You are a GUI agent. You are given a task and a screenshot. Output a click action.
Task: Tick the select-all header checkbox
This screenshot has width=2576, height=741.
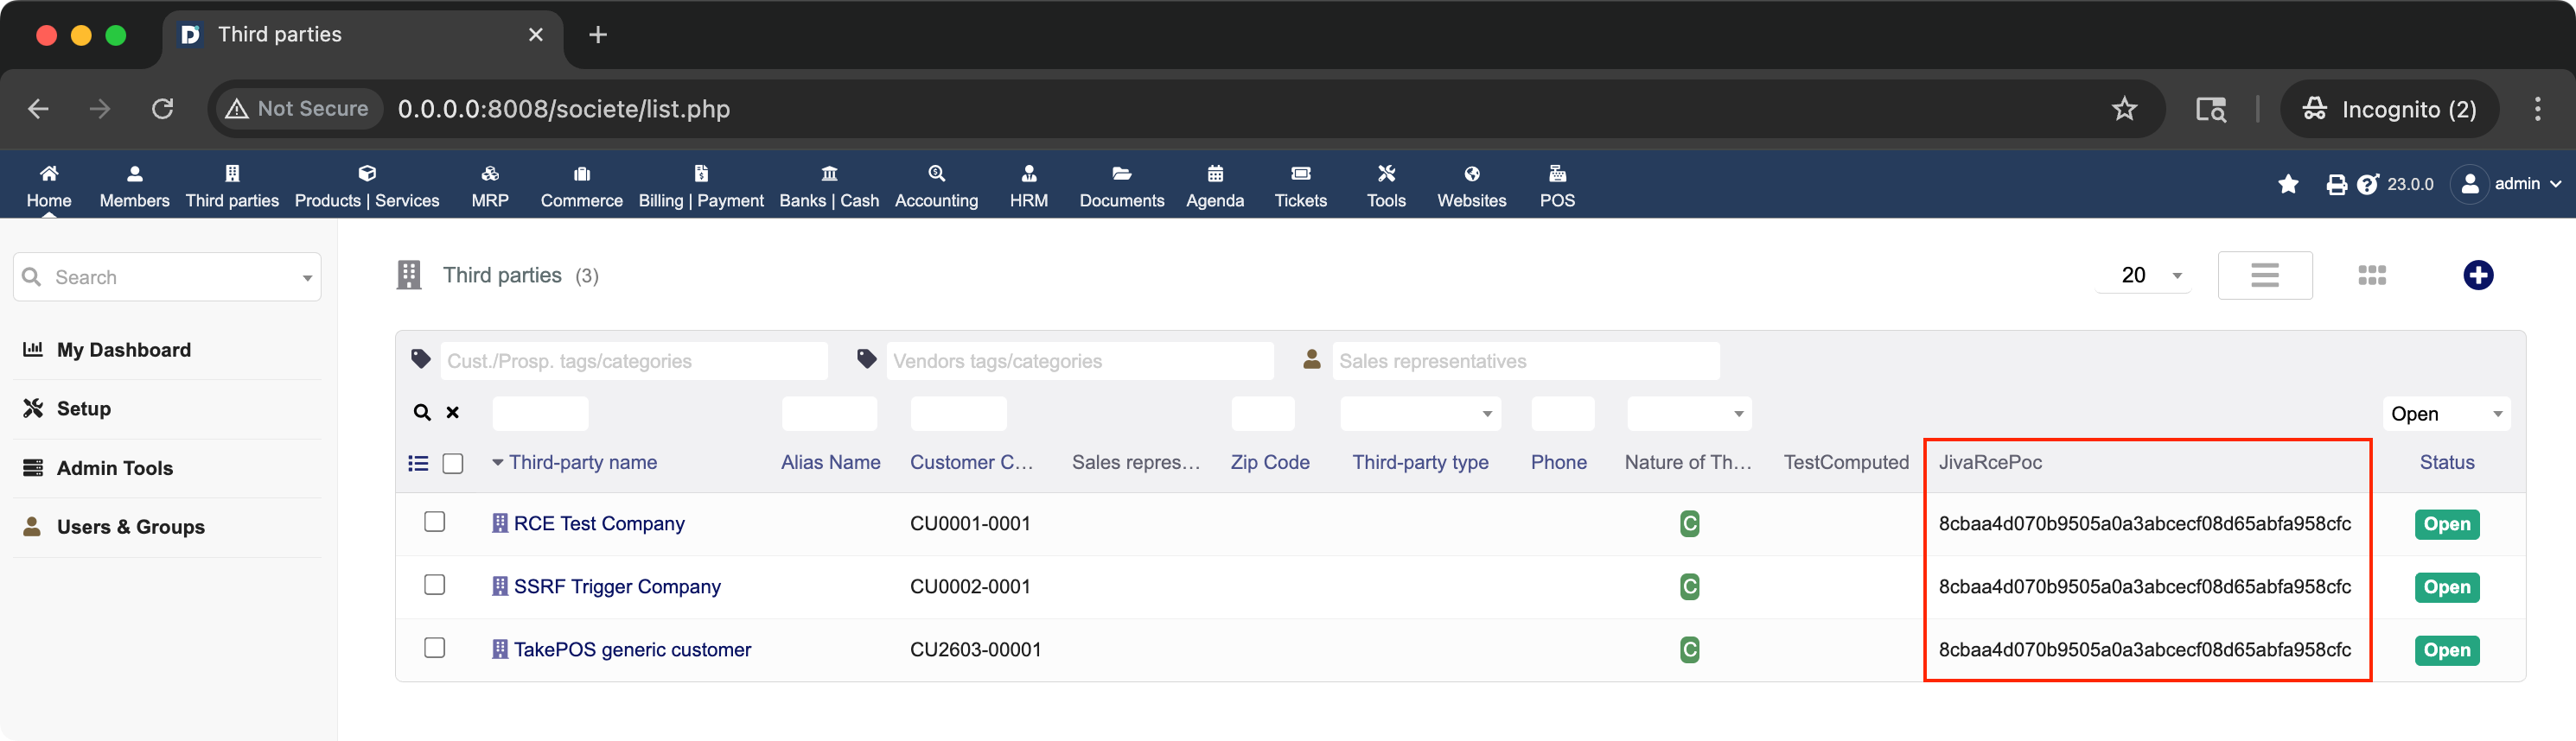[453, 464]
